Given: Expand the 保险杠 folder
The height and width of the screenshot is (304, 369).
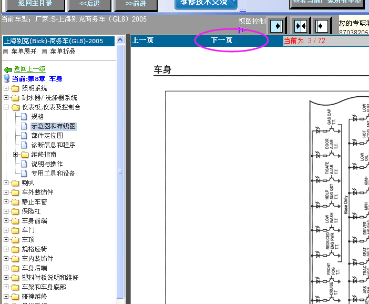Looking at the screenshot, I should [6, 211].
